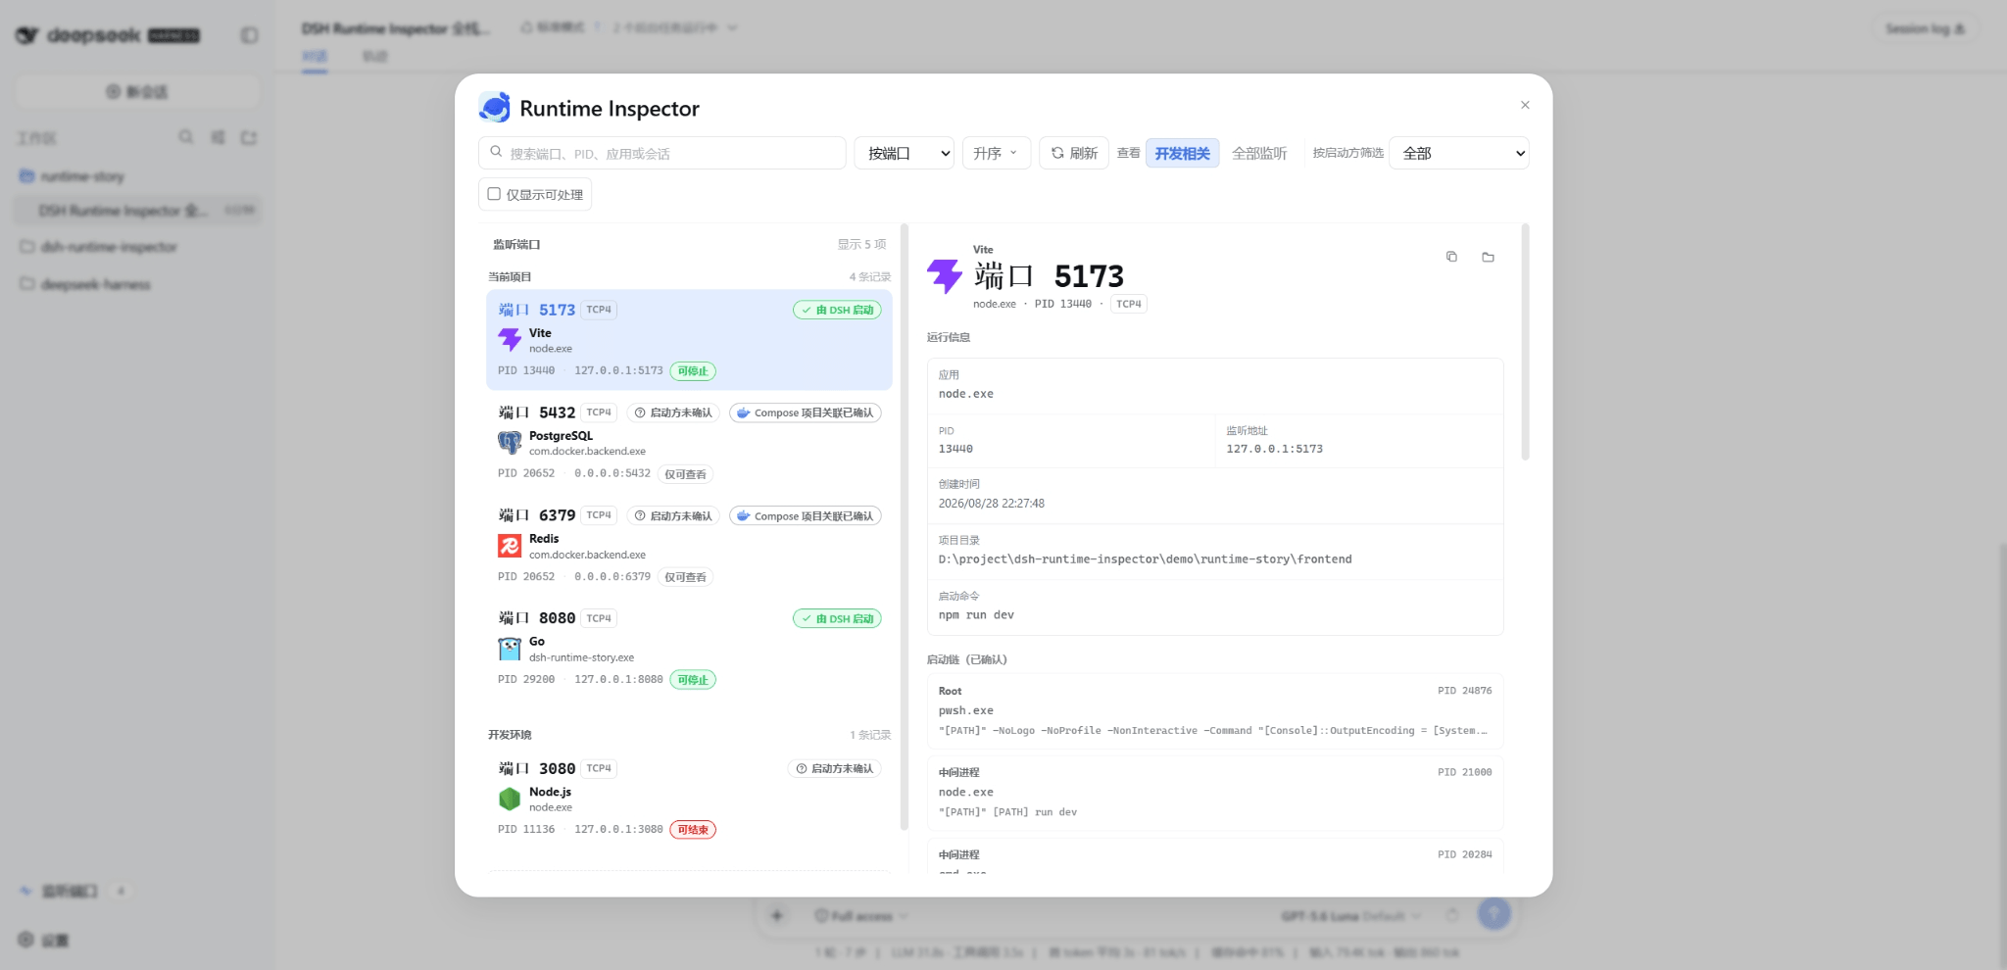Screen dimensions: 2007x970
Task: Click the round blue send button in composer
Action: [x=1493, y=914]
